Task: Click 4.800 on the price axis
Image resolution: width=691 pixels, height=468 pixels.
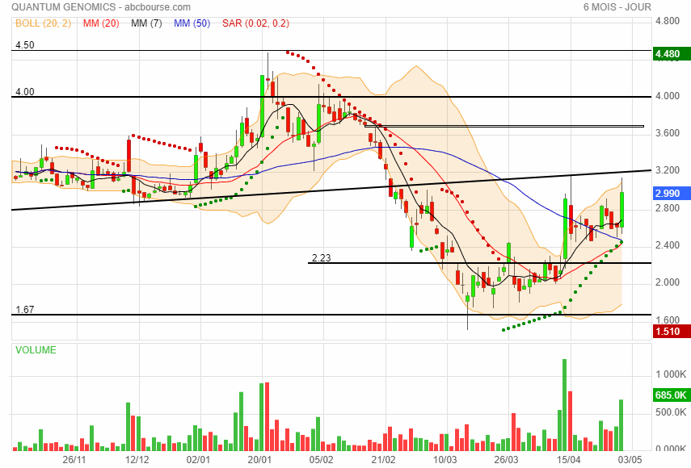Action: 668,21
